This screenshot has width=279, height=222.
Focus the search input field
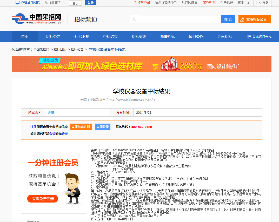coord(179,19)
